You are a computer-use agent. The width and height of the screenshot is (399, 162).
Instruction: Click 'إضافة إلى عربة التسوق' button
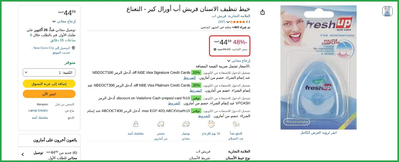click(49, 84)
